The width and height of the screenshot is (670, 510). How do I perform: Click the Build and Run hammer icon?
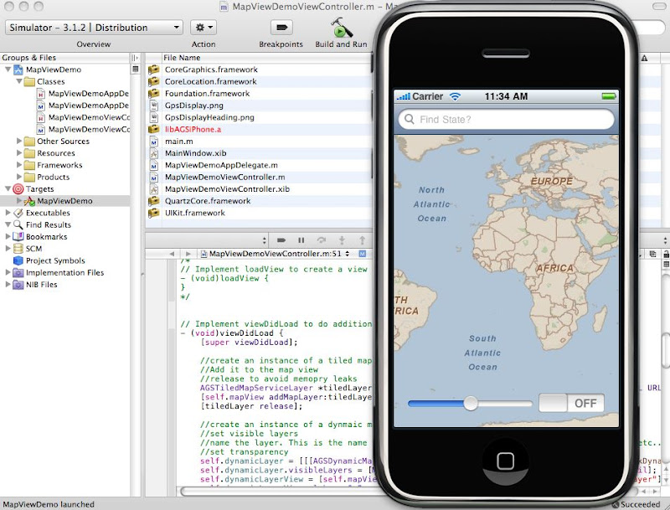(341, 28)
